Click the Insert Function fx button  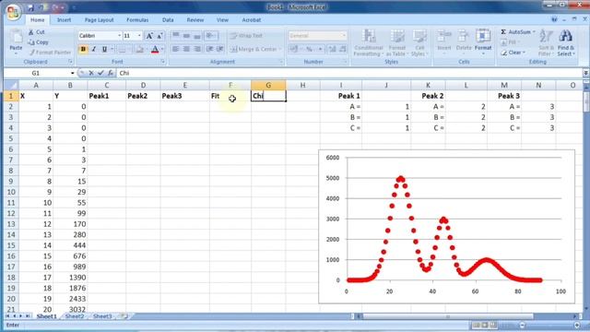(111, 73)
